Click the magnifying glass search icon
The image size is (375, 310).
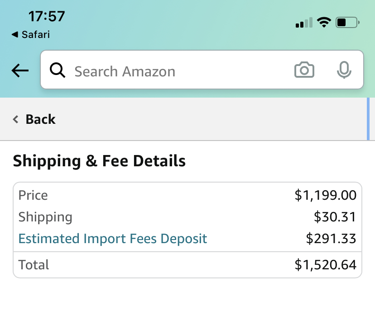pos(58,70)
